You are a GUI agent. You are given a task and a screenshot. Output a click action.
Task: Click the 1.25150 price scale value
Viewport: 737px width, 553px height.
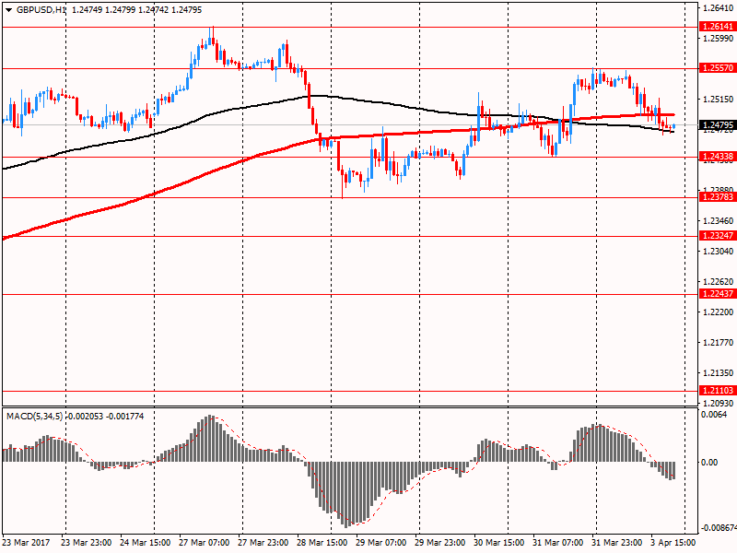point(718,100)
